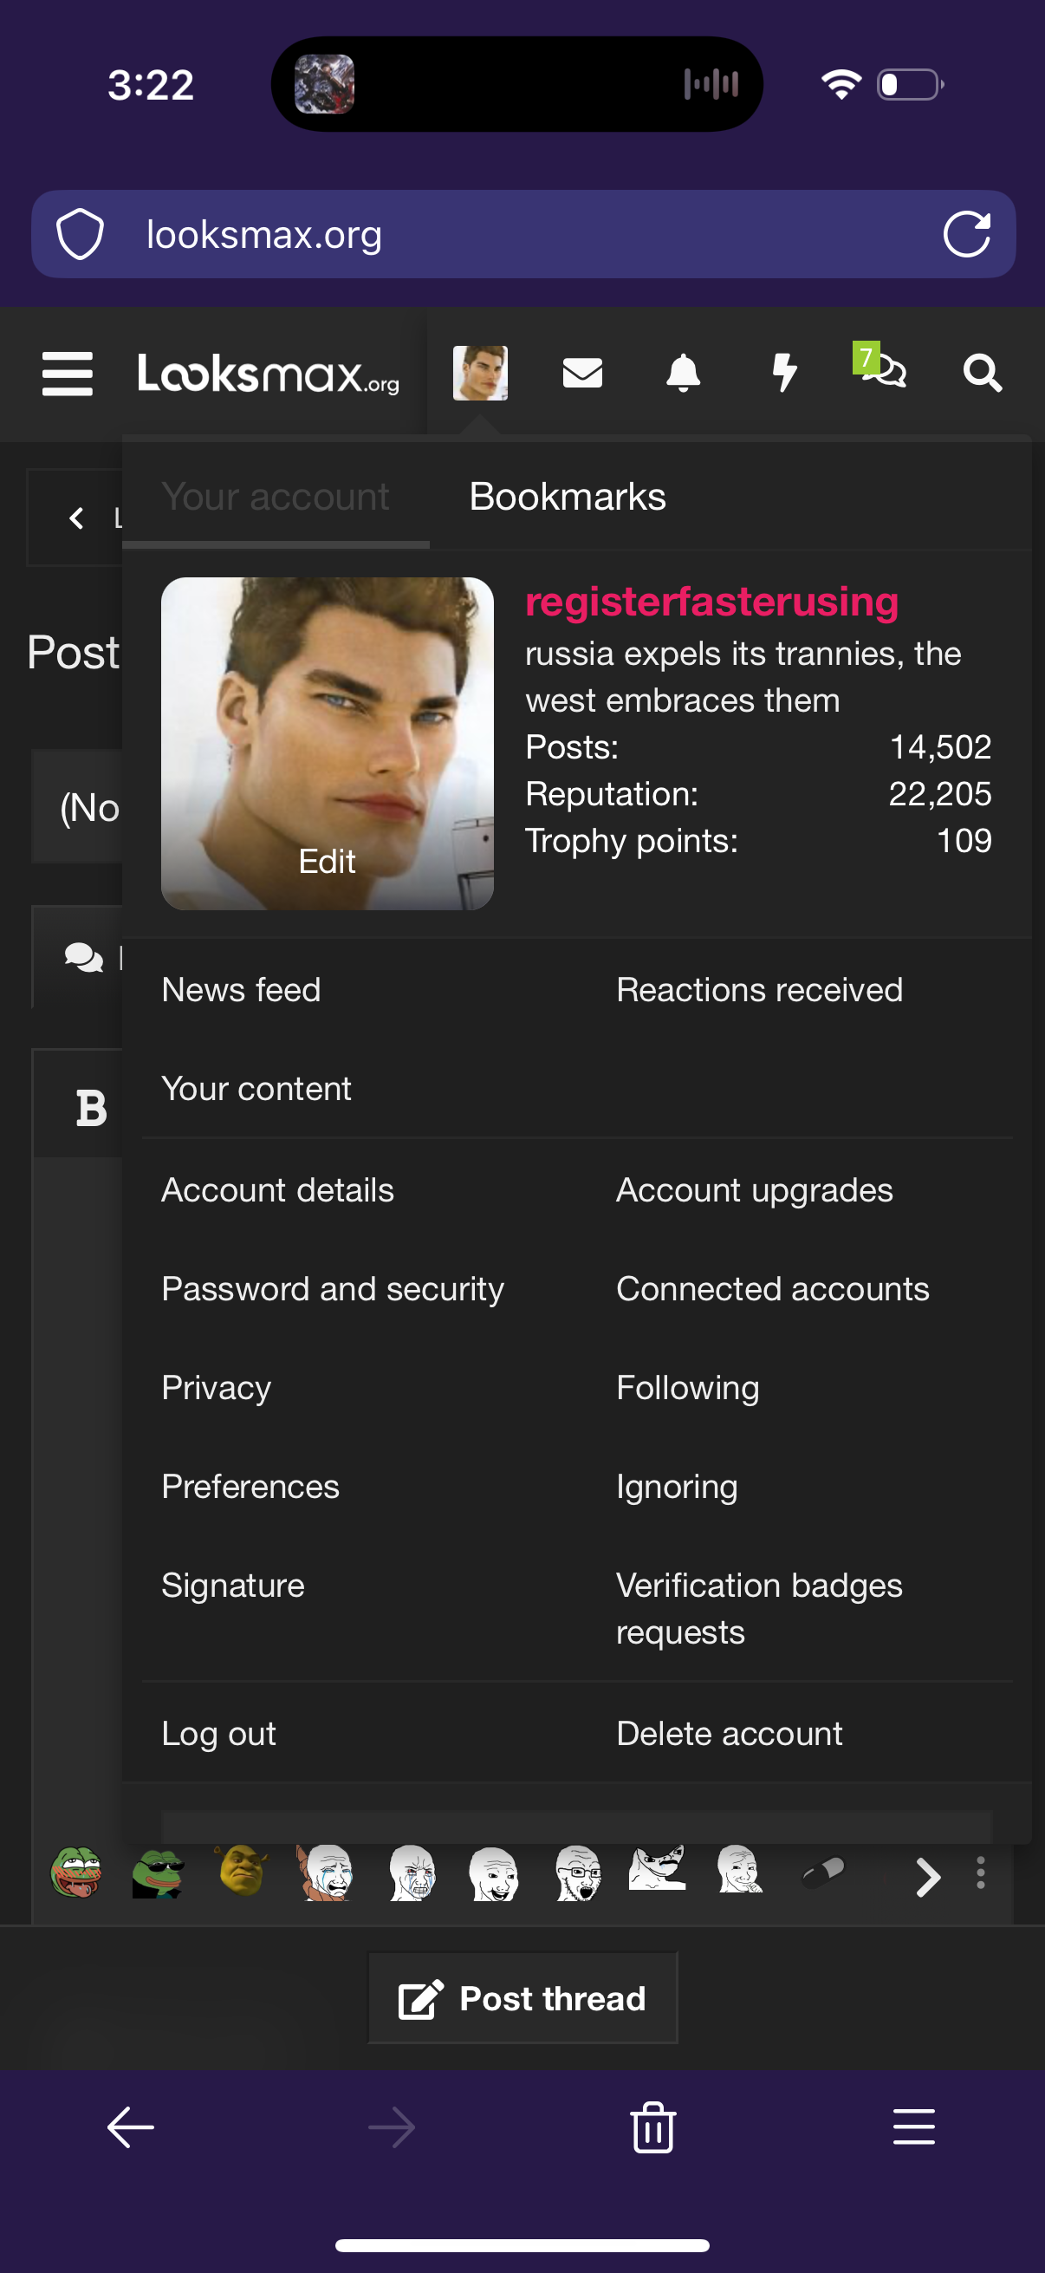1045x2273 pixels.
Task: Tap the looksmax.org address field
Action: coord(494,235)
